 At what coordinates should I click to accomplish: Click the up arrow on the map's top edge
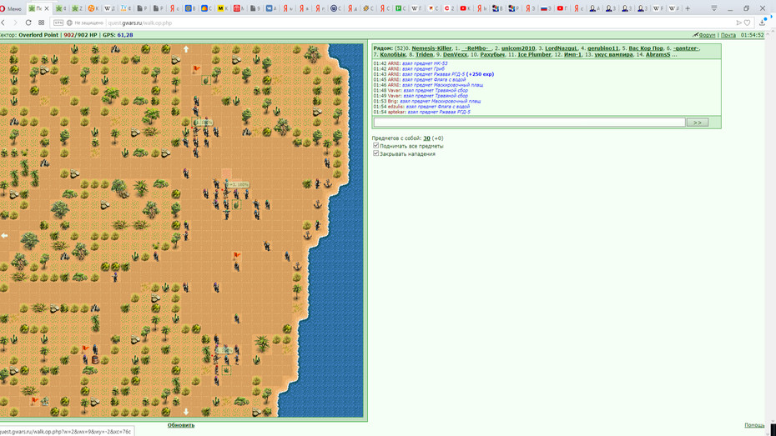186,49
